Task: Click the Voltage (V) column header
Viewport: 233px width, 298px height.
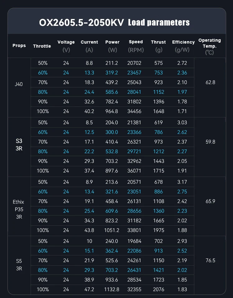Action: [x=66, y=46]
